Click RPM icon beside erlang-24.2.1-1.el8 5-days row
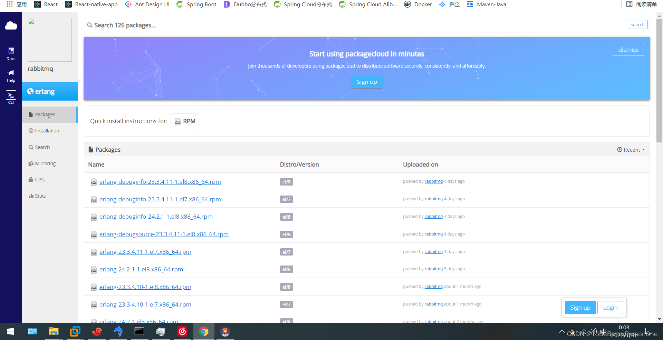 pyautogui.click(x=94, y=270)
